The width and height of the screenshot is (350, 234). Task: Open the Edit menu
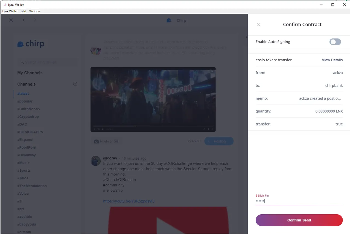coord(24,11)
